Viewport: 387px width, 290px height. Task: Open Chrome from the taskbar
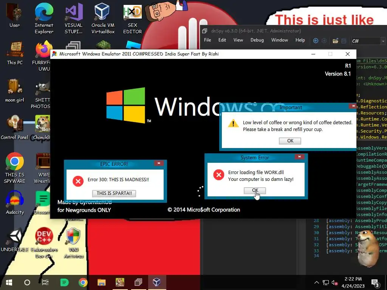(x=83, y=282)
